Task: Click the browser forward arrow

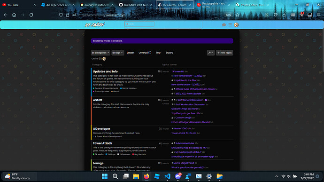Action: (x=23, y=15)
